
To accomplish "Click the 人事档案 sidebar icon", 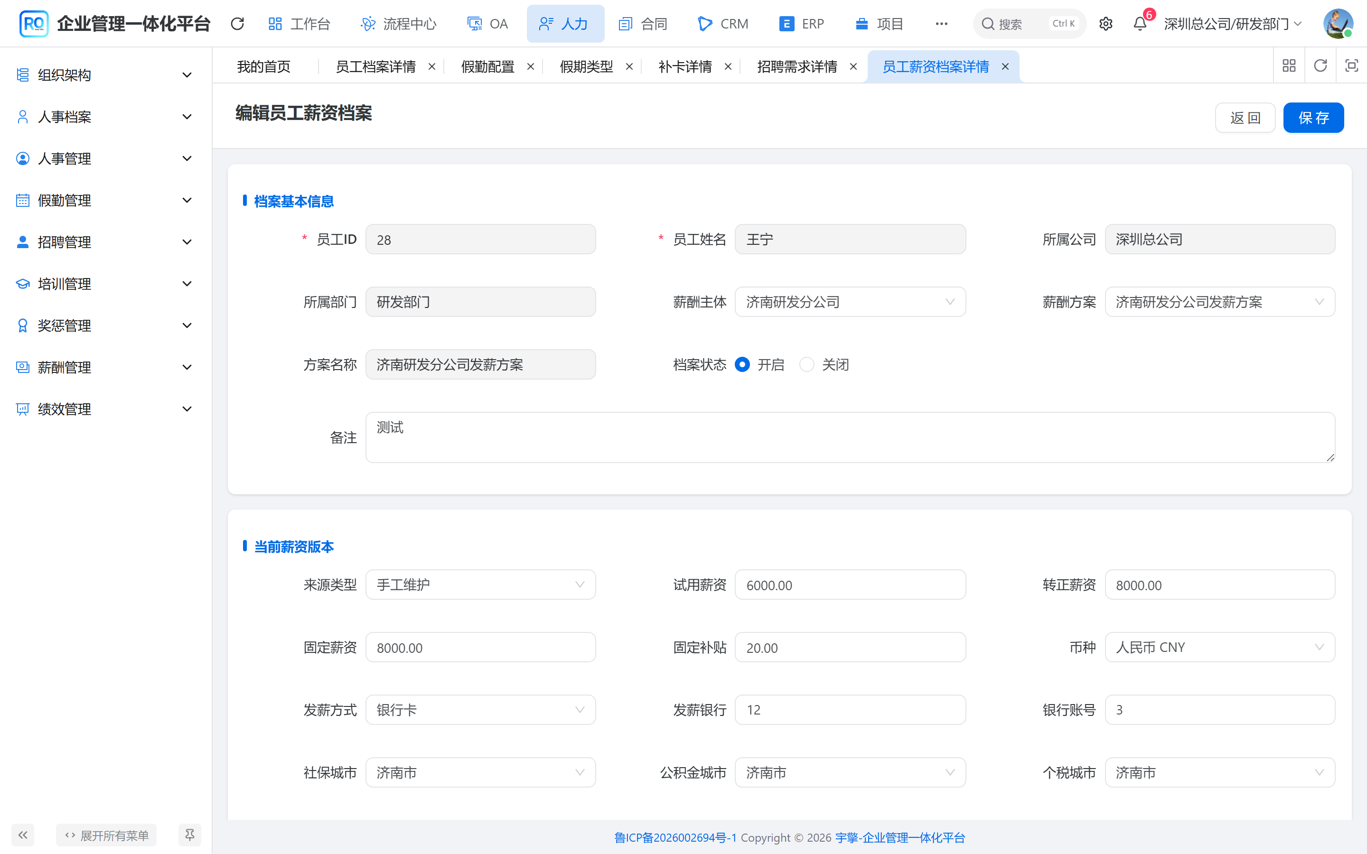I will coord(23,117).
